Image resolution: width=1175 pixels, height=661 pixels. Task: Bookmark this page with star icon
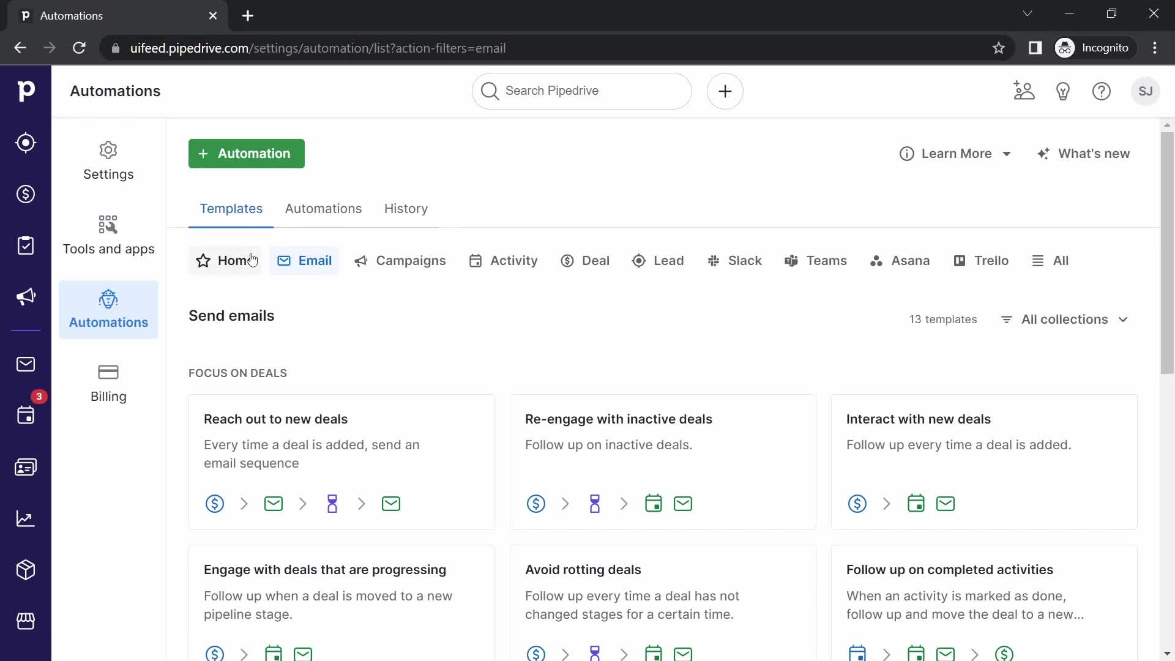pyautogui.click(x=999, y=48)
